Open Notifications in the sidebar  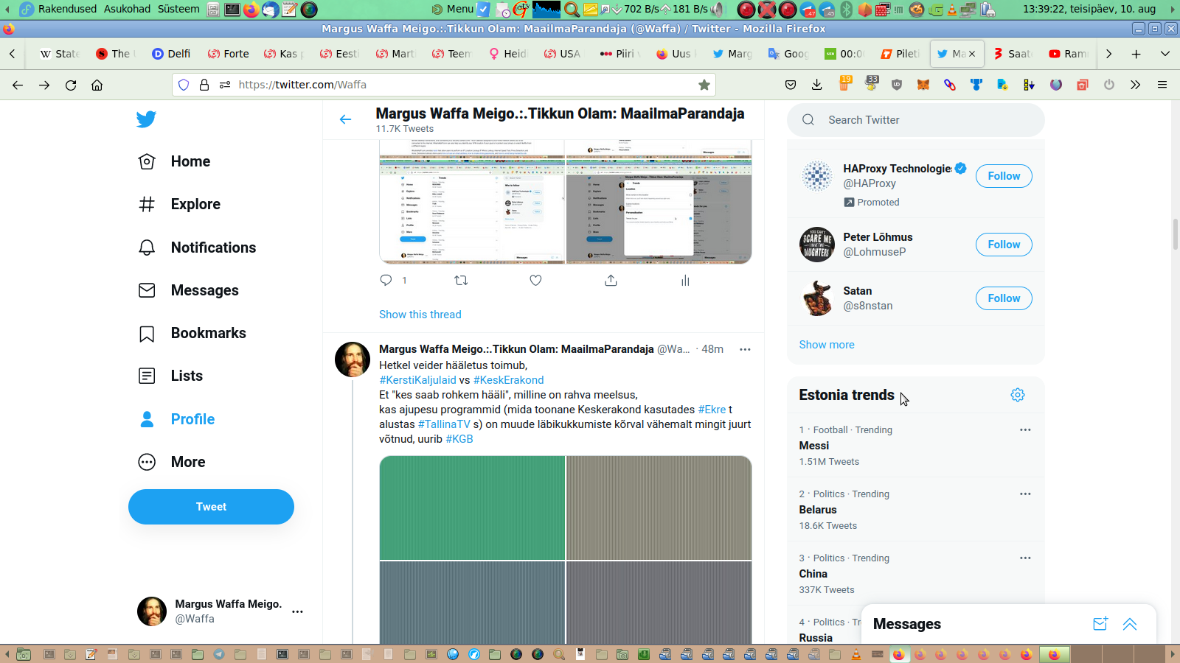click(x=197, y=248)
